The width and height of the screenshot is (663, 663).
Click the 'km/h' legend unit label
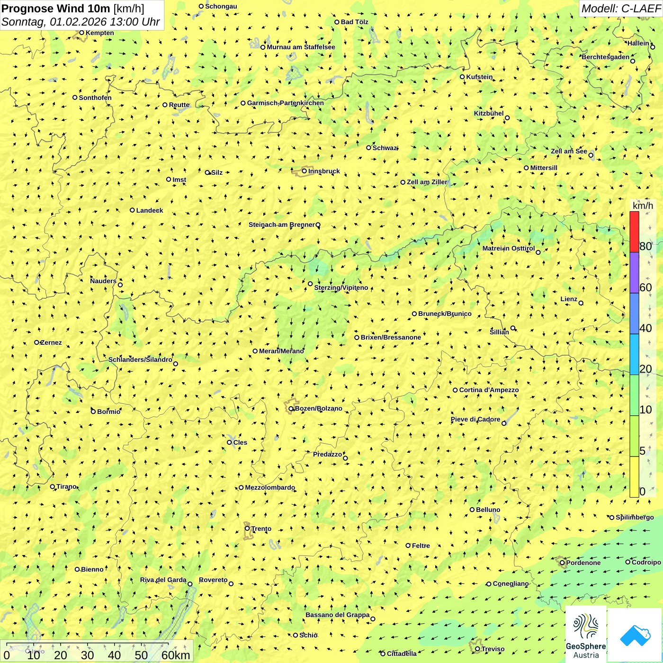click(643, 206)
